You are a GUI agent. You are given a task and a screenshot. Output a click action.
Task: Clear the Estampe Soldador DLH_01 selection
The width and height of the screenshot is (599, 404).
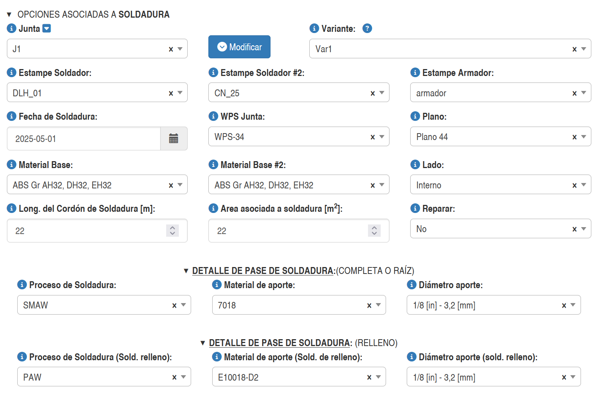(x=171, y=93)
